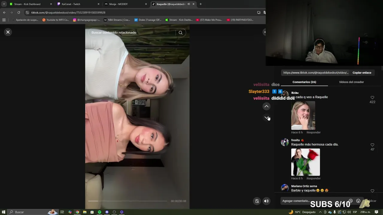The image size is (383, 215).
Task: Click the Mariana Ortiz serna username
Action: tap(304, 186)
